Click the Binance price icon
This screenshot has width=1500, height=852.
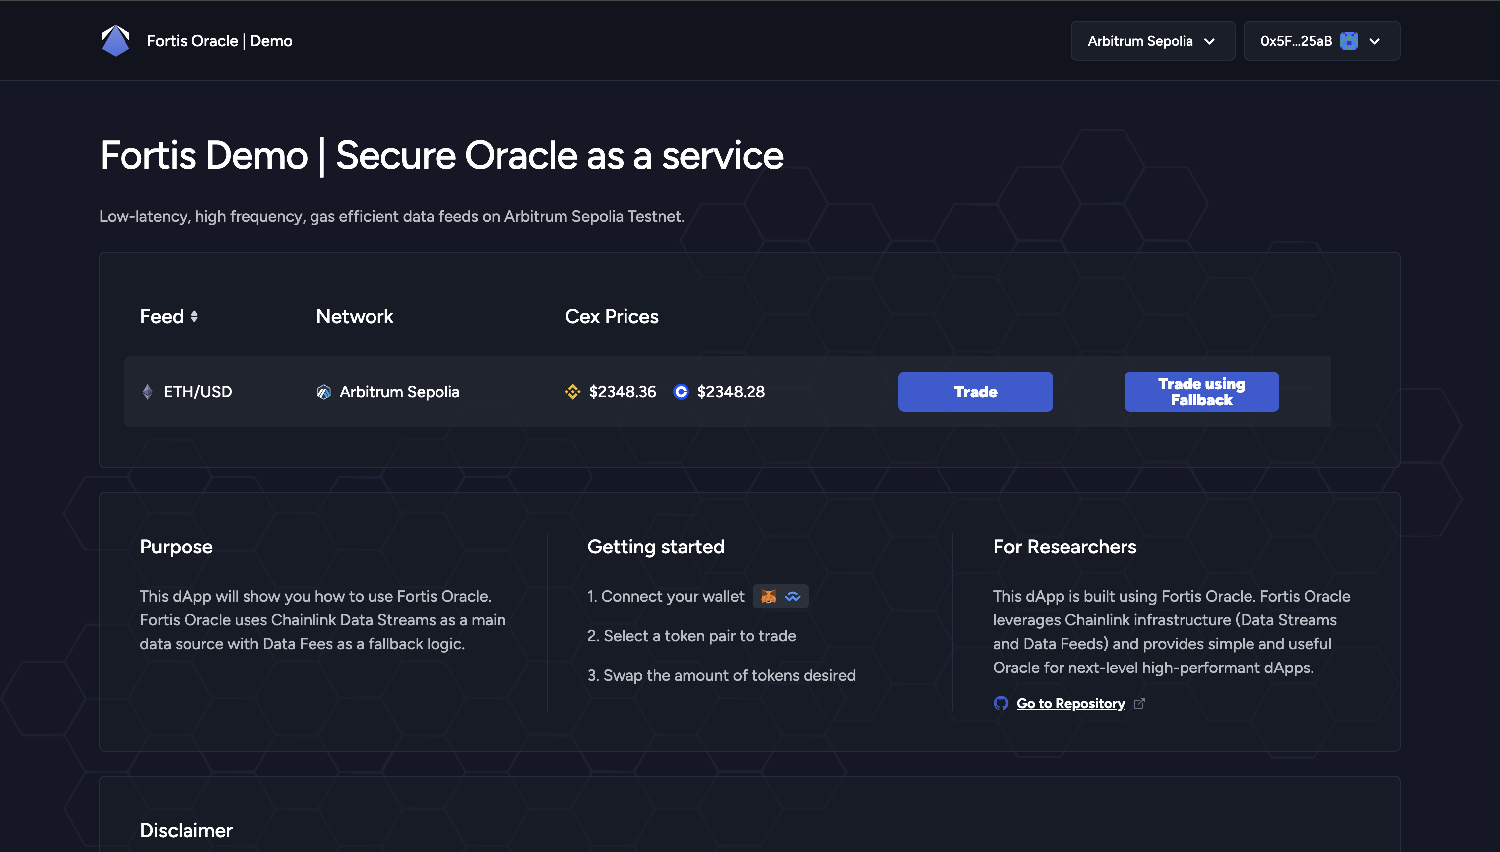[x=572, y=391]
